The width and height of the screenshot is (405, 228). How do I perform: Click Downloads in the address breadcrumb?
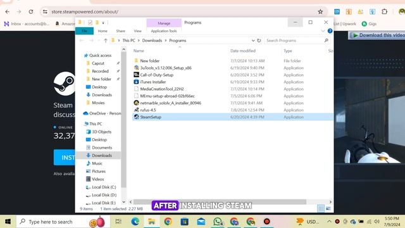[x=152, y=41]
